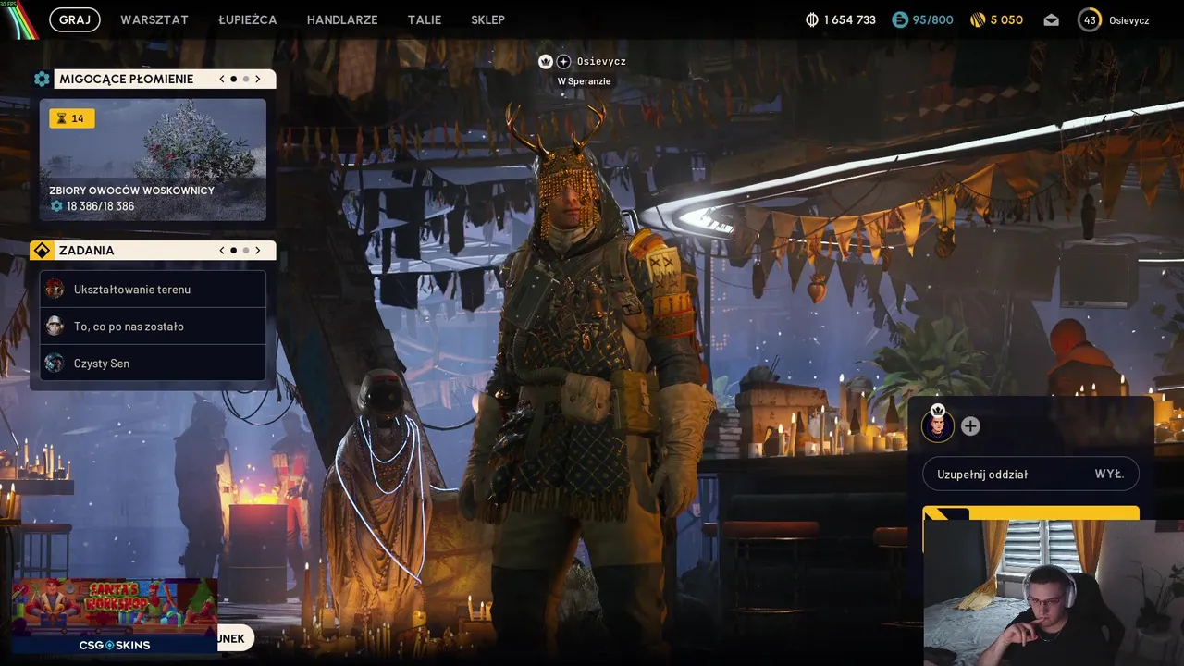Viewport: 1184px width, 666px height.
Task: Go to the HANDLARZE tab
Action: (x=342, y=19)
